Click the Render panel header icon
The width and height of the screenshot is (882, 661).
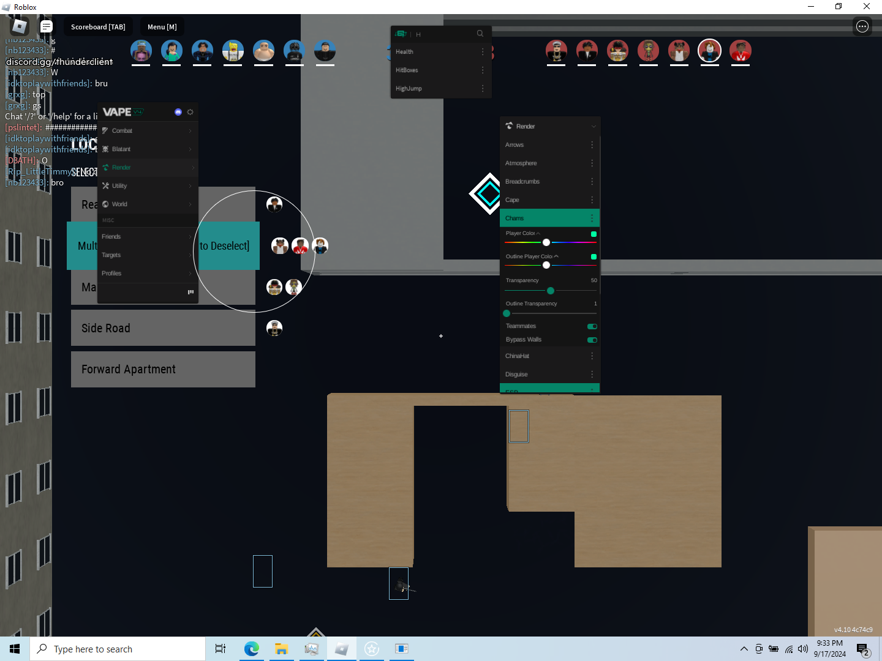(509, 125)
